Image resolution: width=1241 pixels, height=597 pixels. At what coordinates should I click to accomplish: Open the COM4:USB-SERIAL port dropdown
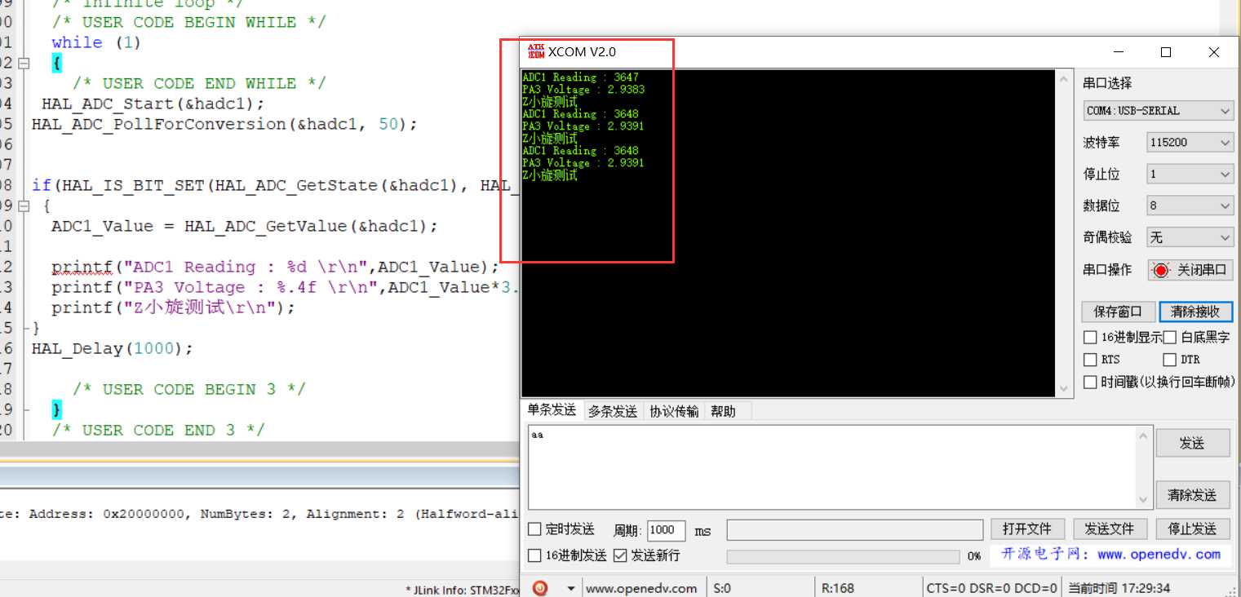(1158, 111)
